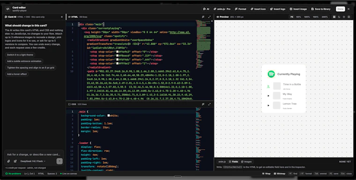Click the Time in a Bottle album thumbnail
Image resolution: width=356 pixels, height=180 pixels.
(x=277, y=86)
